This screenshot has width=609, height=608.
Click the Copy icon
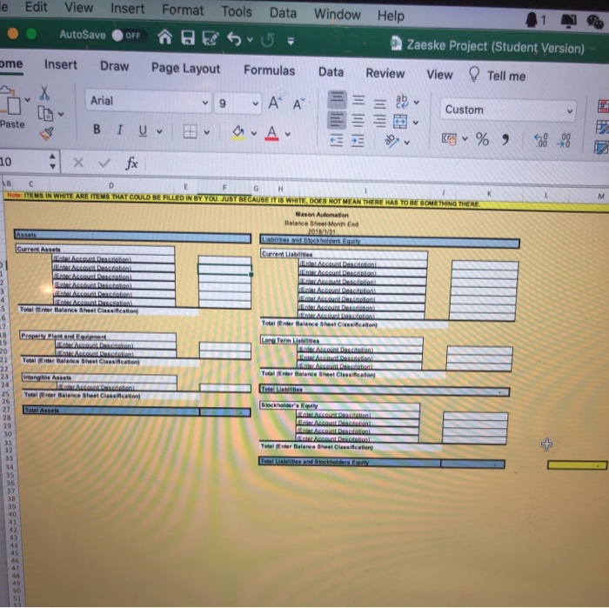(45, 114)
